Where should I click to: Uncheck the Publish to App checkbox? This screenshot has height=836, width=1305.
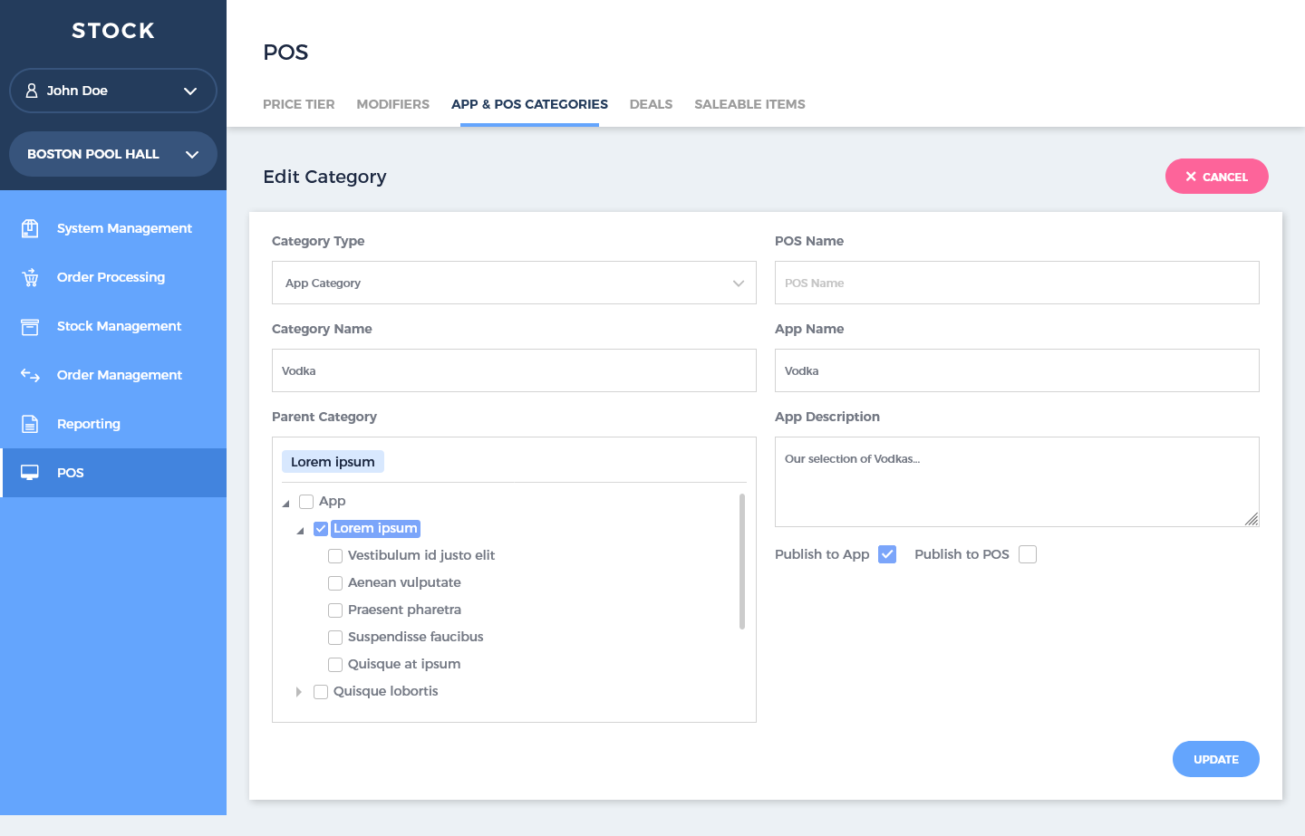coord(887,554)
